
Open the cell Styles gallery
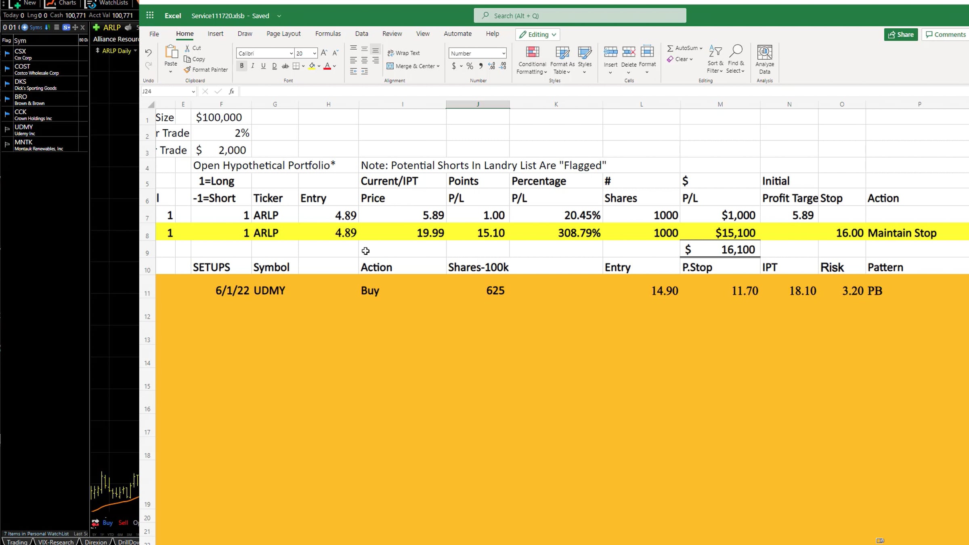coord(584,59)
